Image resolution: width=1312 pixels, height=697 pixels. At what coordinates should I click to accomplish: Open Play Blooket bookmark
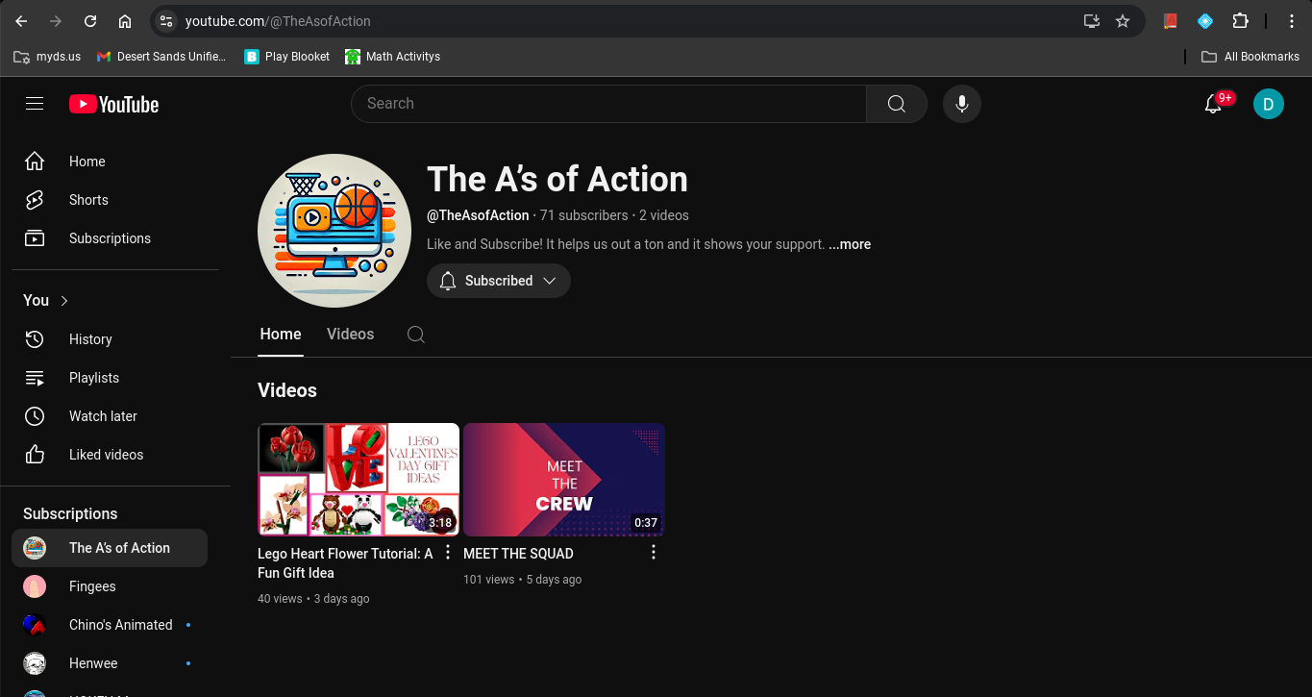tap(287, 57)
